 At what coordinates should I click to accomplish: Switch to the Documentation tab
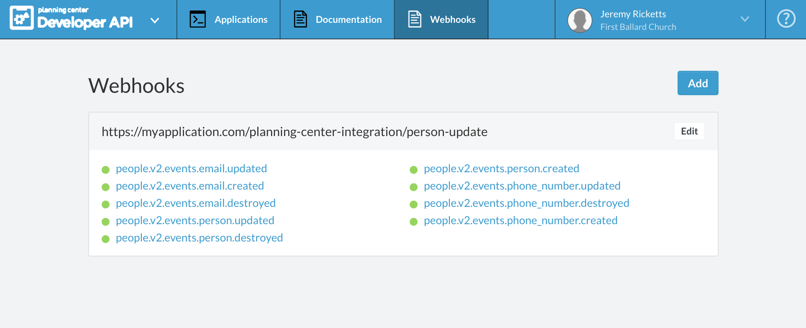tap(348, 20)
